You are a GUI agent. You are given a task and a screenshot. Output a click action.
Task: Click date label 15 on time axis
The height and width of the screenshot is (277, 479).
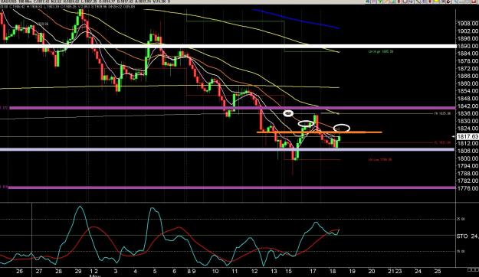[x=289, y=271]
